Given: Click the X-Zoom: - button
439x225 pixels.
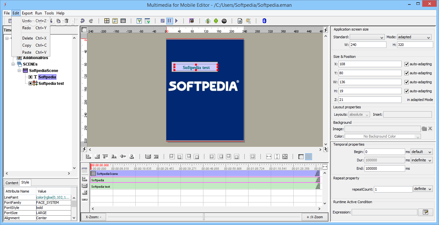Looking at the screenshot, I should pyautogui.click(x=93, y=217).
